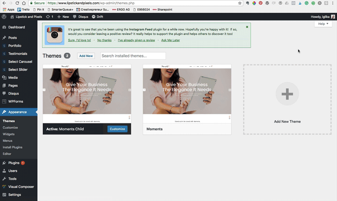Open the Pin It bookmark
The image size is (337, 201).
pos(38,9)
